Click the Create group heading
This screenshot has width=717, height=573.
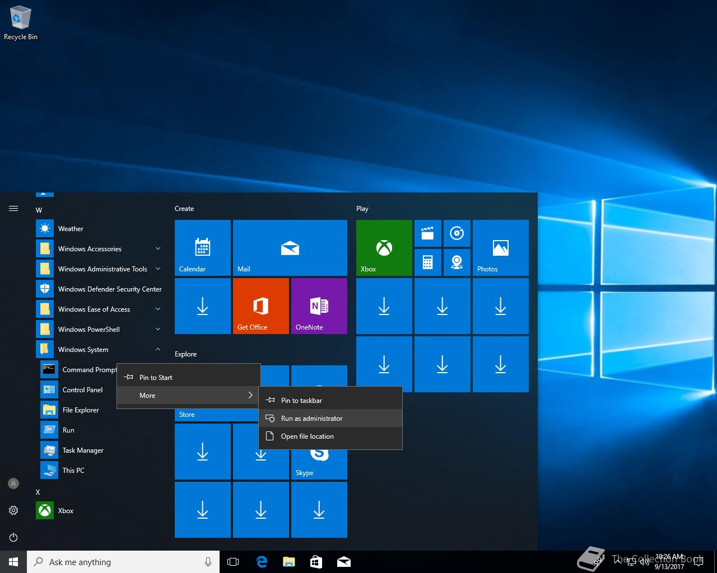(184, 208)
